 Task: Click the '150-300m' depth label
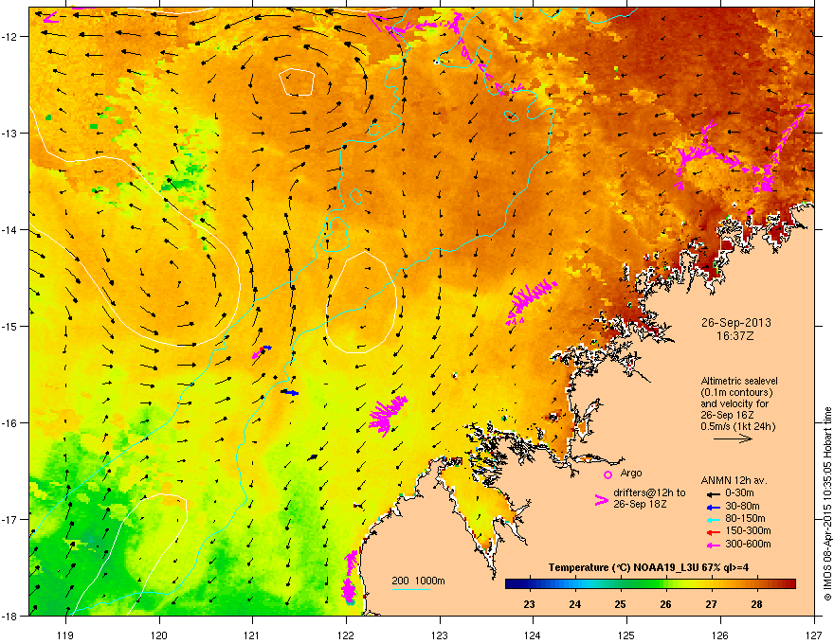[748, 530]
